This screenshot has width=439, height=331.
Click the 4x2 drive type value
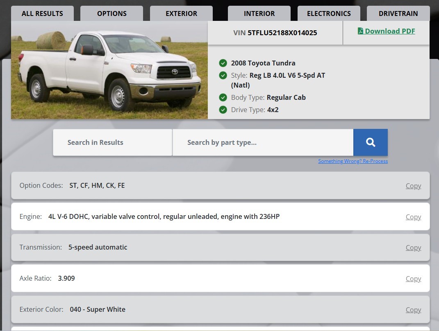tap(273, 110)
